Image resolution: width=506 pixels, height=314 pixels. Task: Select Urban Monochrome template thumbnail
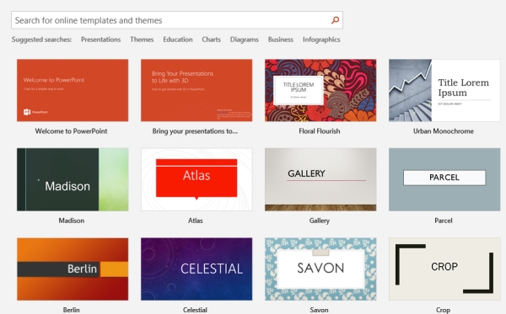point(444,90)
